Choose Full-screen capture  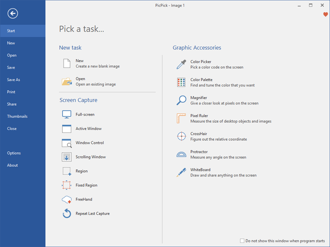[x=85, y=114]
